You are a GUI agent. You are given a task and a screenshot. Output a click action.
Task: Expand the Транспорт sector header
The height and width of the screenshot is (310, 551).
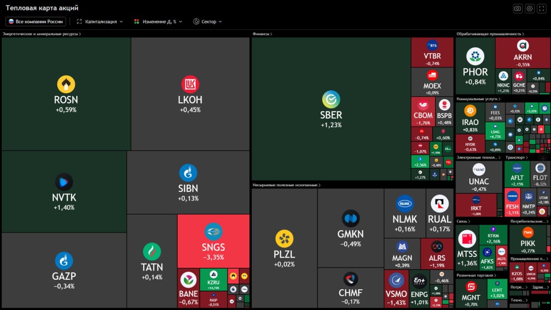point(517,158)
